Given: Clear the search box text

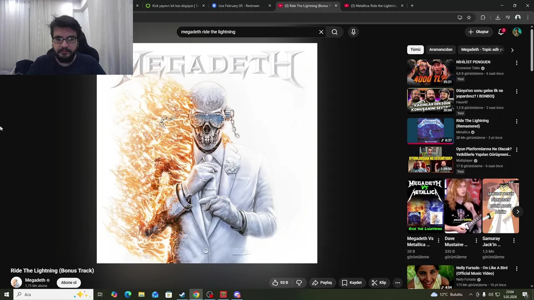Looking at the screenshot, I should coord(321,32).
